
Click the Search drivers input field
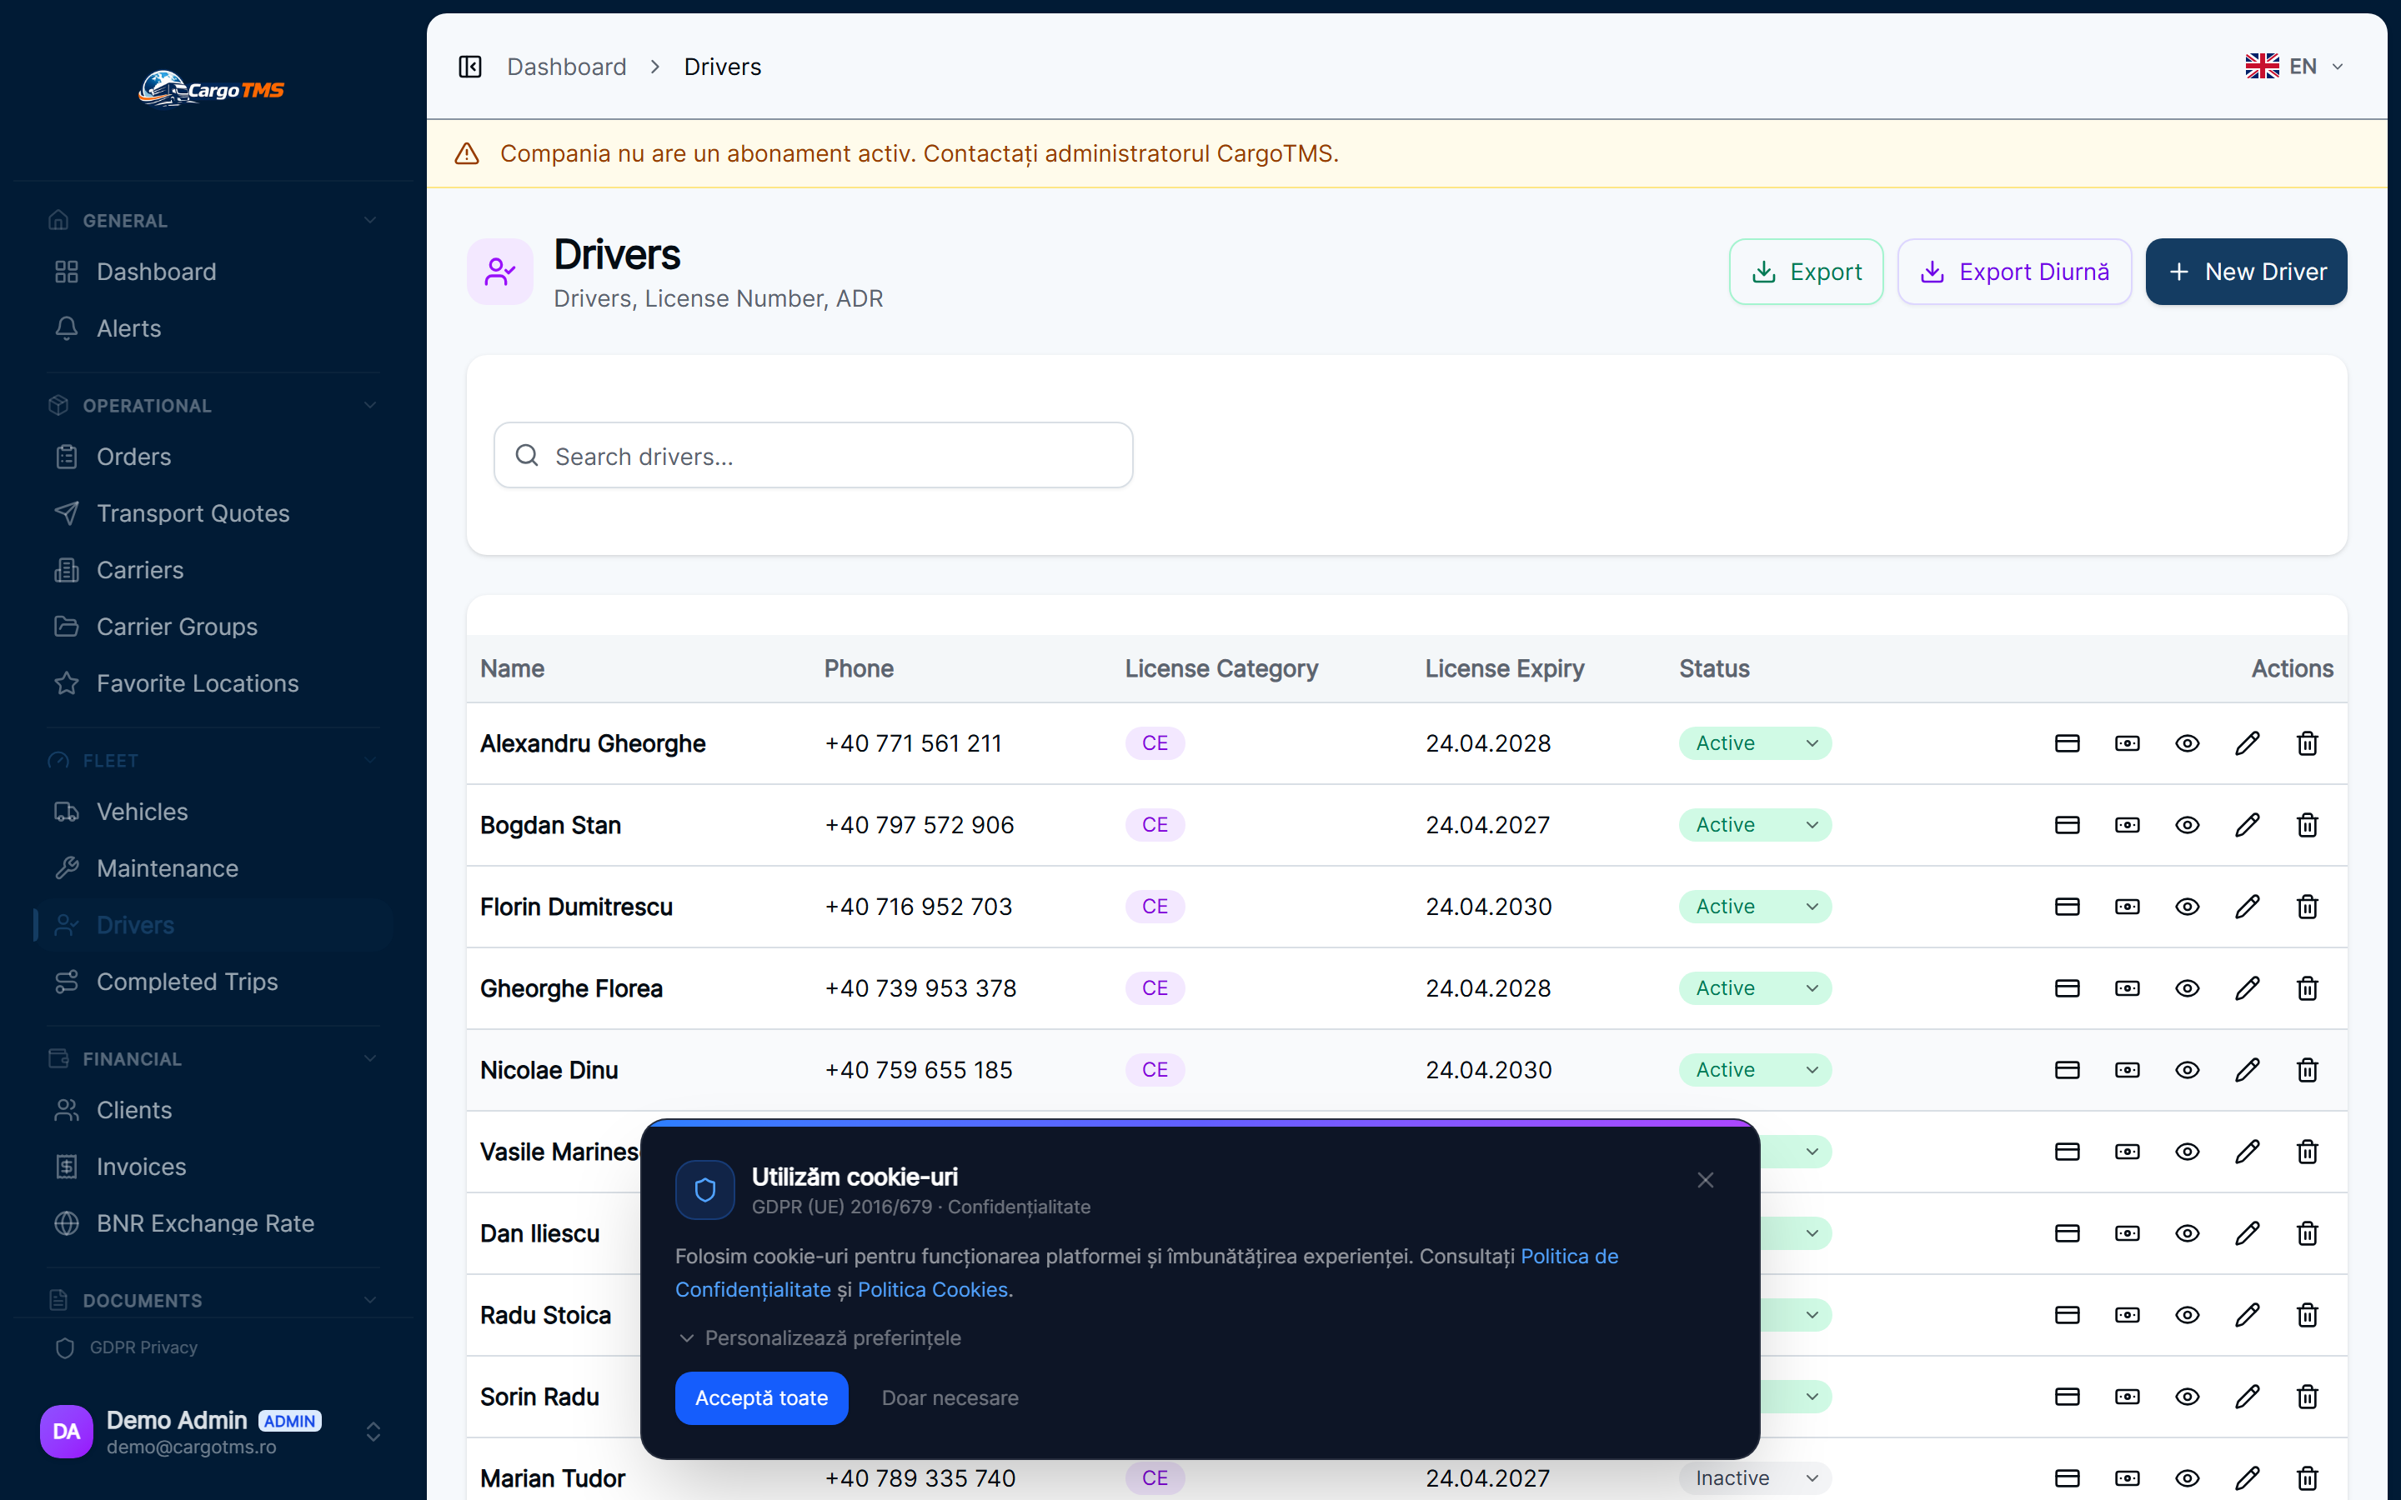(x=814, y=455)
